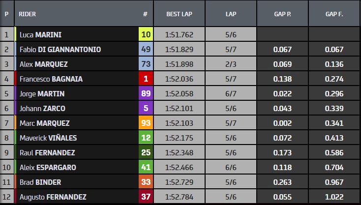The width and height of the screenshot is (361, 205).
Task: Select the GAP F. column header
Action: pyautogui.click(x=334, y=14)
